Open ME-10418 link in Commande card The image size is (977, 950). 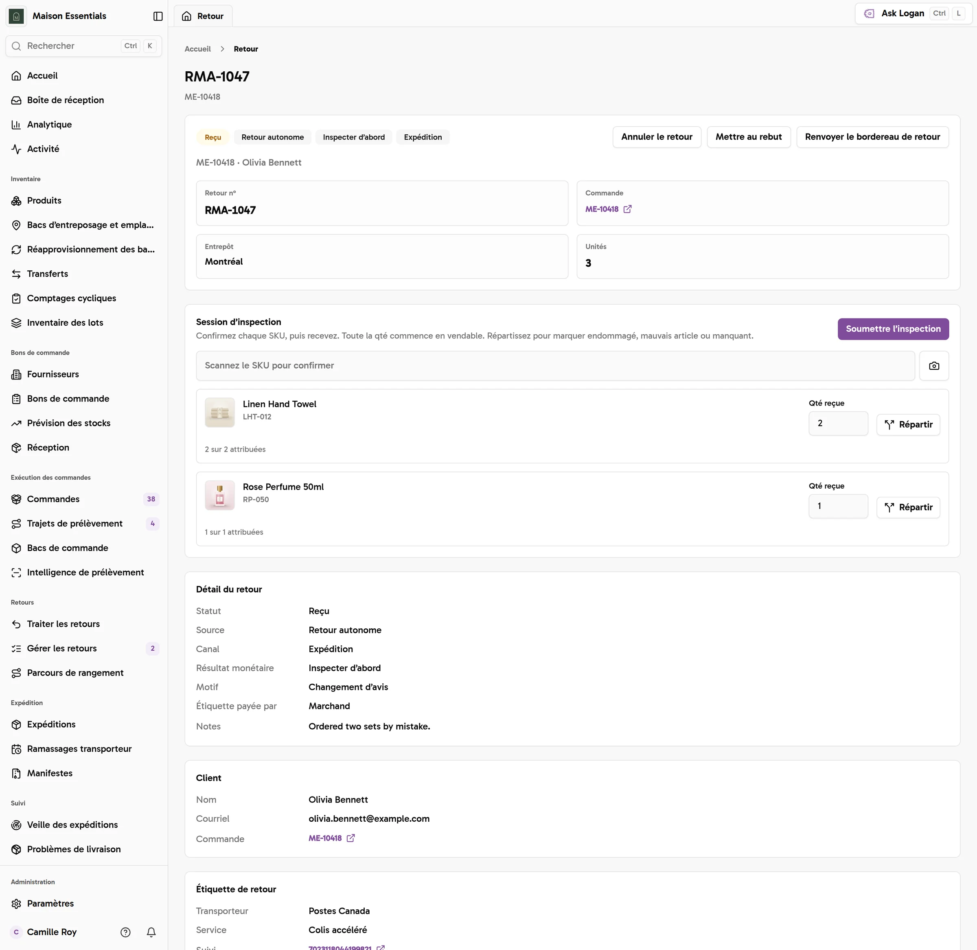point(601,209)
